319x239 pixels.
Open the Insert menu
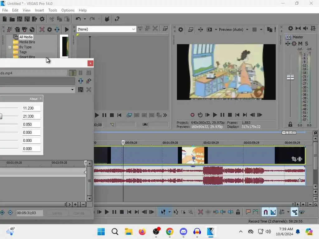click(x=39, y=10)
